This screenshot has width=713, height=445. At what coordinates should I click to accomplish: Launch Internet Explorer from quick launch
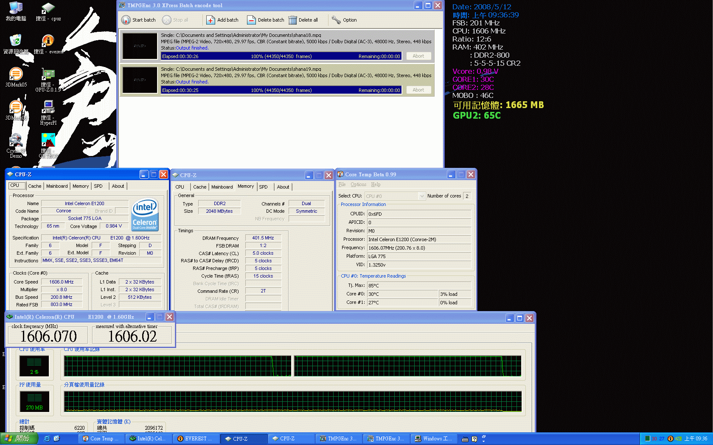click(47, 439)
